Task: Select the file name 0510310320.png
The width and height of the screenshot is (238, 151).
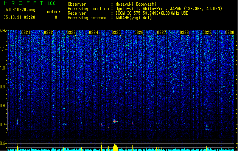Action: coord(19,10)
